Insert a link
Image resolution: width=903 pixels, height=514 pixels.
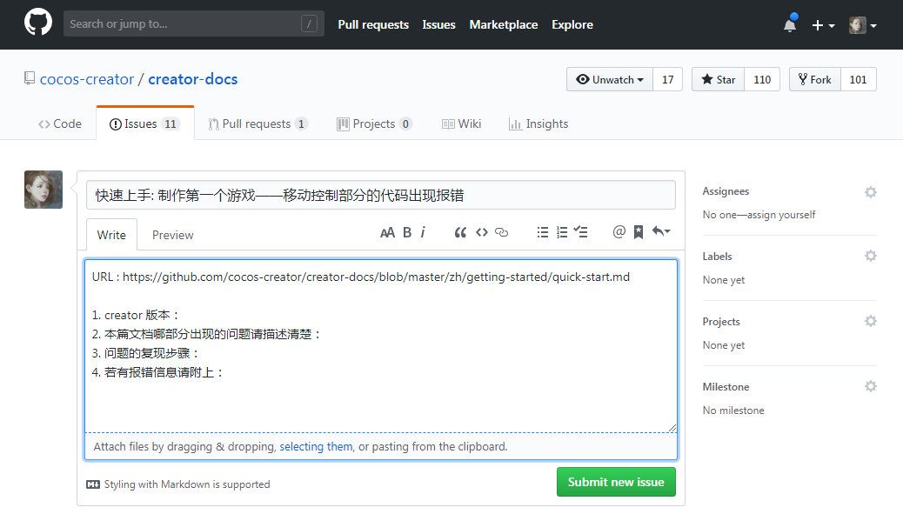click(502, 232)
